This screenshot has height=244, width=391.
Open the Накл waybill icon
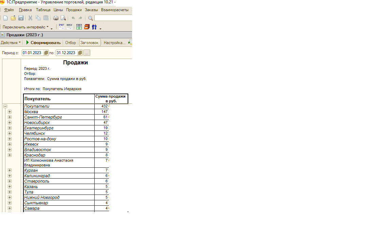tap(70, 27)
